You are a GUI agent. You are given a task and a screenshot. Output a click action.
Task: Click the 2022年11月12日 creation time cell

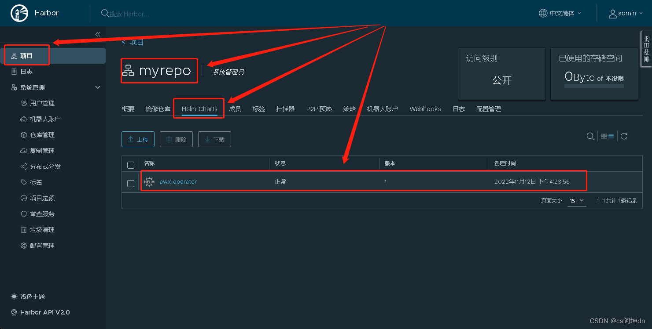point(532,181)
